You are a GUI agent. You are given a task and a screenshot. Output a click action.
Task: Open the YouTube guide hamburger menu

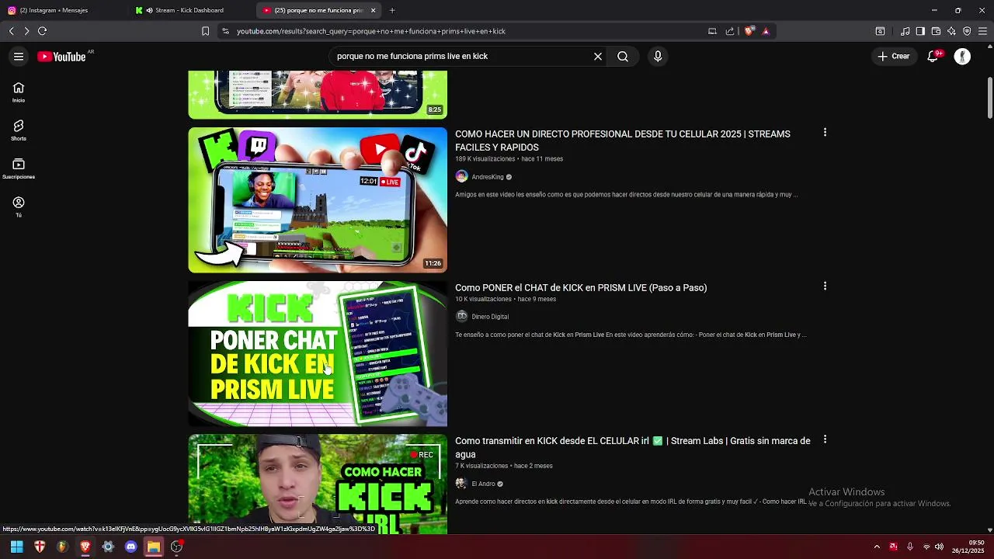pyautogui.click(x=19, y=56)
